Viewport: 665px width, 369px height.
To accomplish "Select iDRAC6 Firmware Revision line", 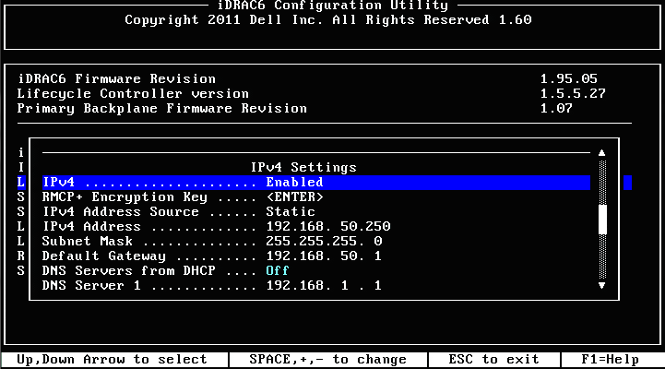I will coord(307,79).
